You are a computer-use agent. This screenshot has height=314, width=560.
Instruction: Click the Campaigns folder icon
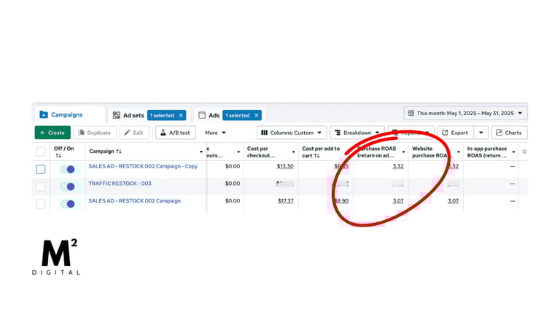tap(44, 114)
